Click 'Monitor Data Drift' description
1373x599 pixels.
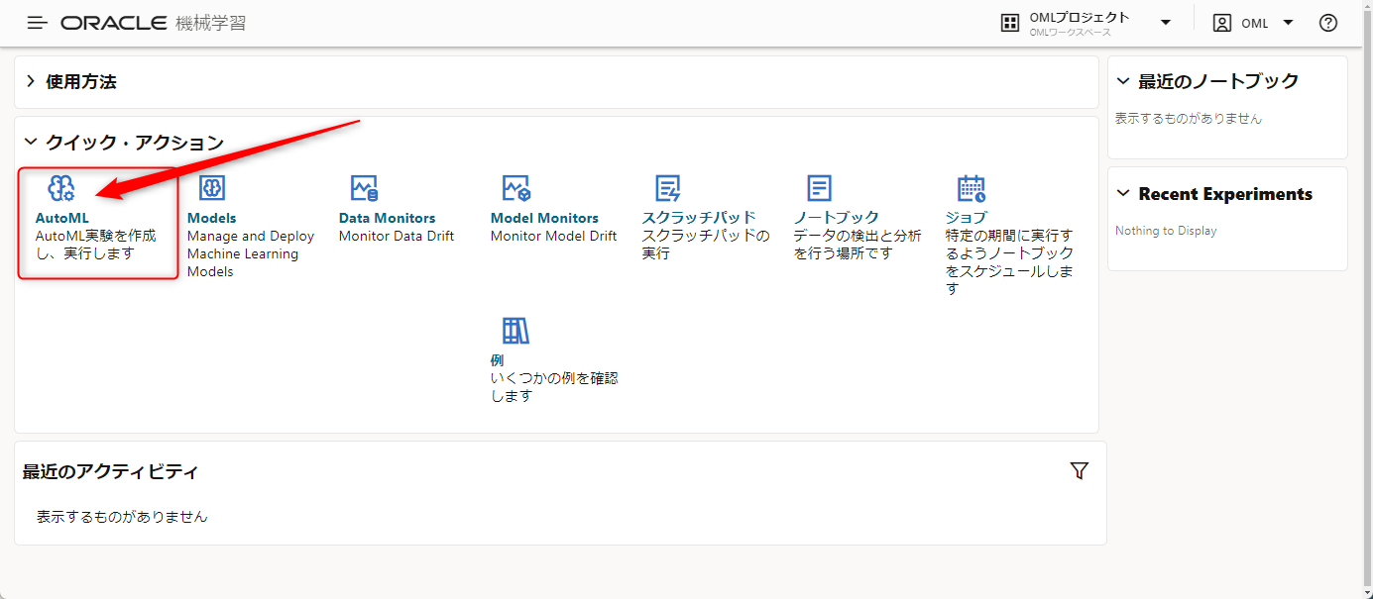coord(397,236)
